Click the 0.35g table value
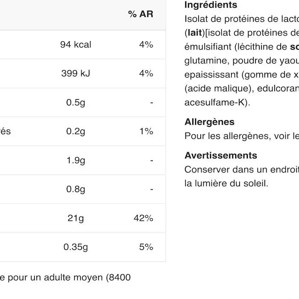The height and width of the screenshot is (299, 299). click(x=76, y=247)
